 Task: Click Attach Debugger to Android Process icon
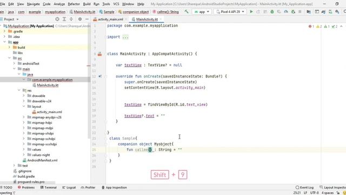pos(293,12)
